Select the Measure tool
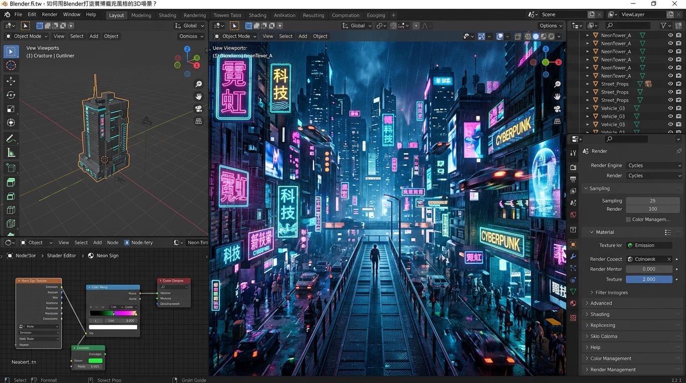Image resolution: width=686 pixels, height=383 pixels. point(11,153)
